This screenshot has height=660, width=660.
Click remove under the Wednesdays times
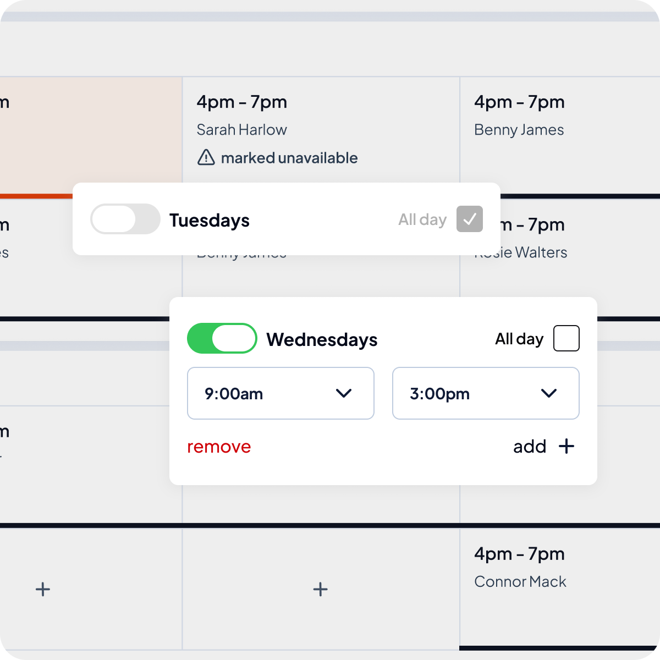pos(219,446)
